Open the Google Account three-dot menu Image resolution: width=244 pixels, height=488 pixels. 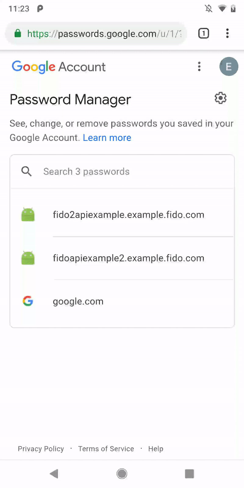click(x=199, y=66)
